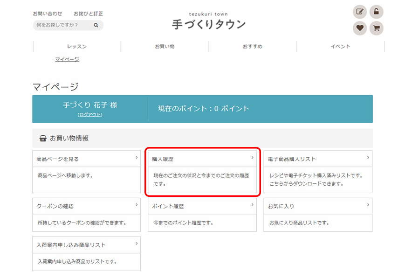Open the お詫びと訂正 link
Screen dimensions: 405x272
point(88,14)
